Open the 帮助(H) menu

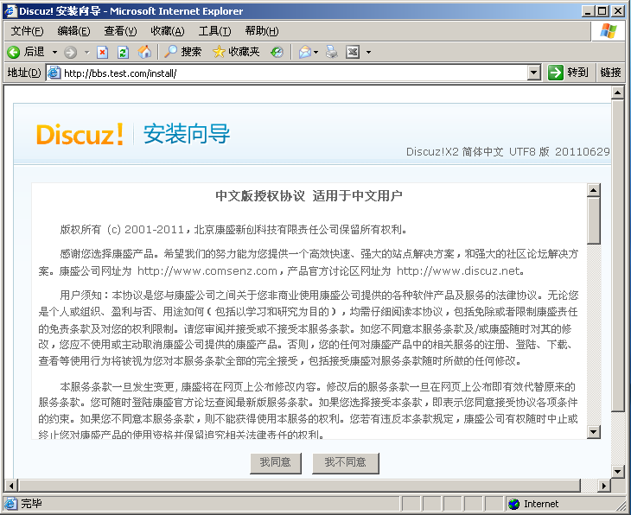point(262,31)
